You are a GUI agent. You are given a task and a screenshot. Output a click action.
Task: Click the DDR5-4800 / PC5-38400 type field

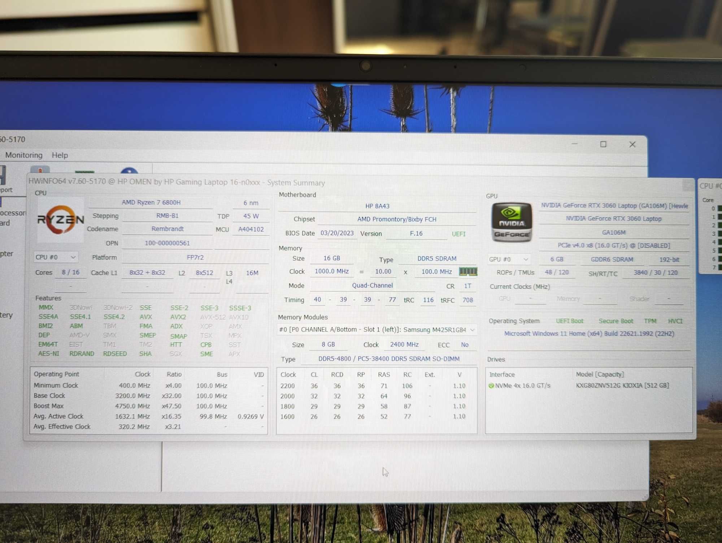tap(389, 359)
